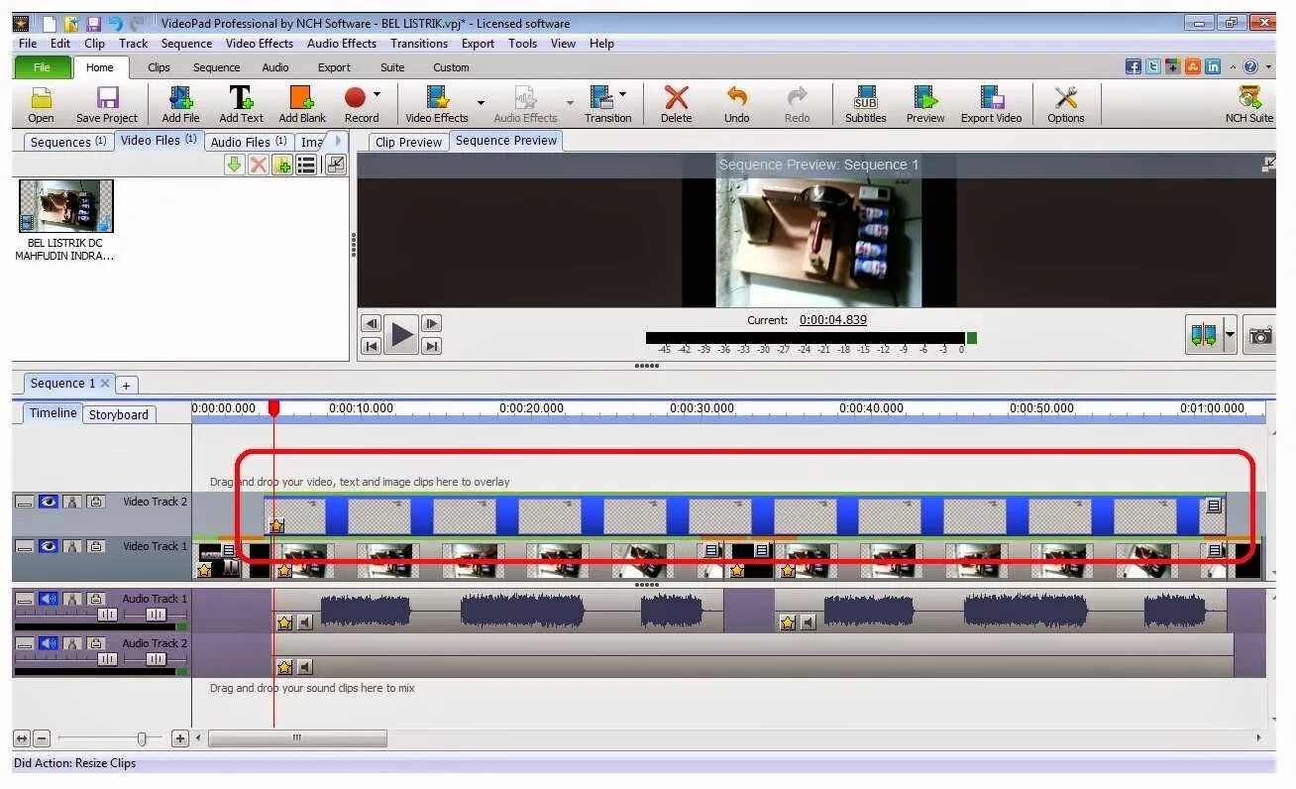Mute Audio Track 2 with the speaker toggle
The height and width of the screenshot is (789, 1296).
[x=48, y=643]
